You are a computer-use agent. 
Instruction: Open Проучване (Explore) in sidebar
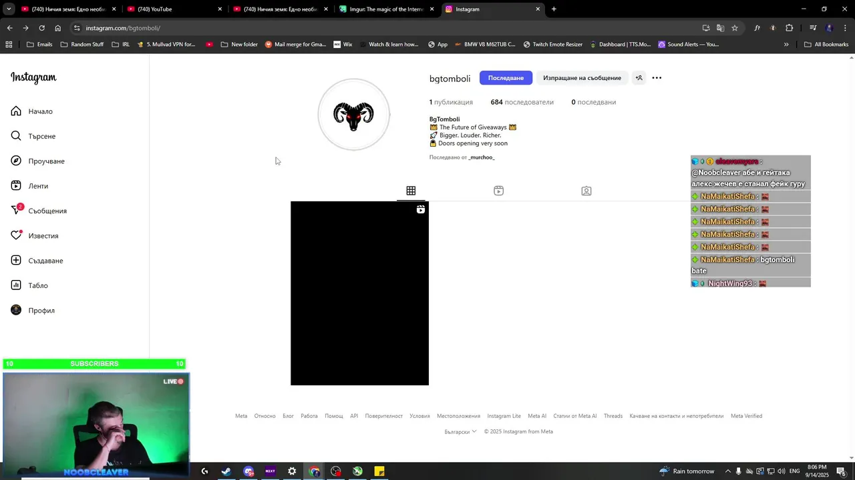coord(37,161)
